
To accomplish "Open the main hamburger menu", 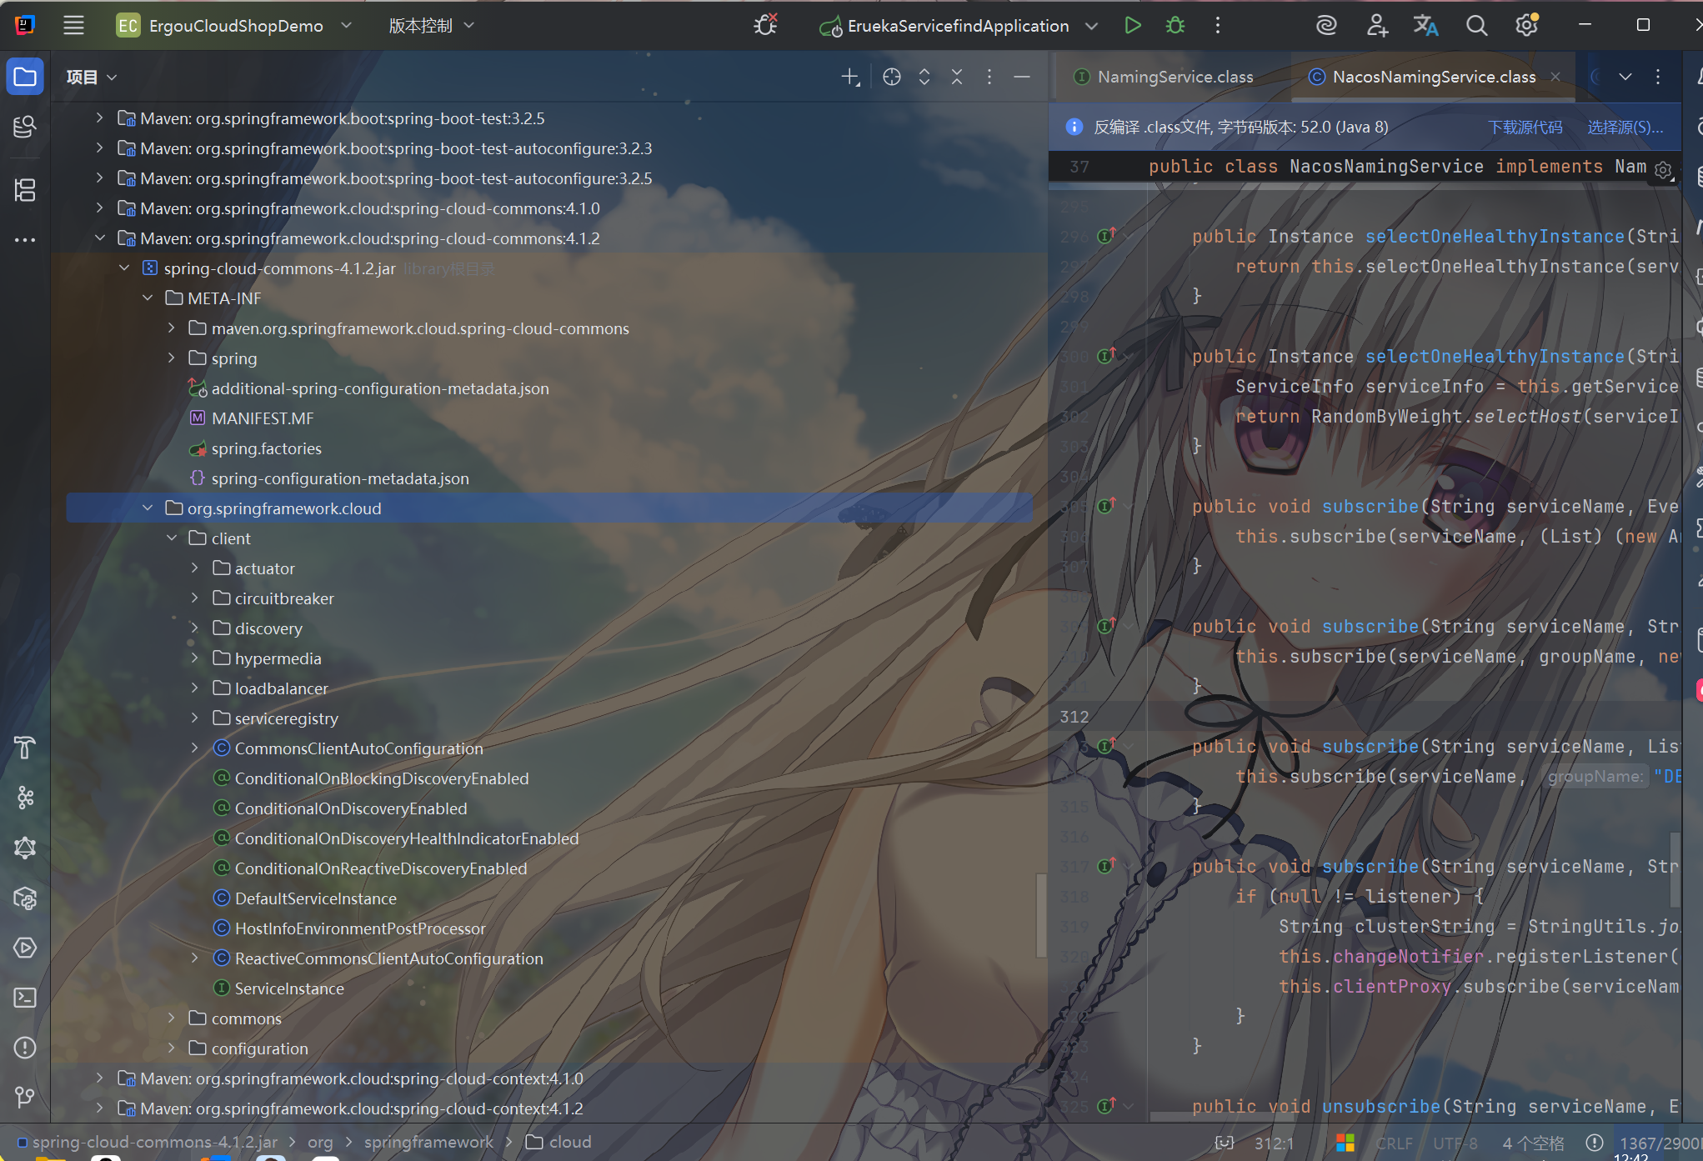I will click(73, 25).
